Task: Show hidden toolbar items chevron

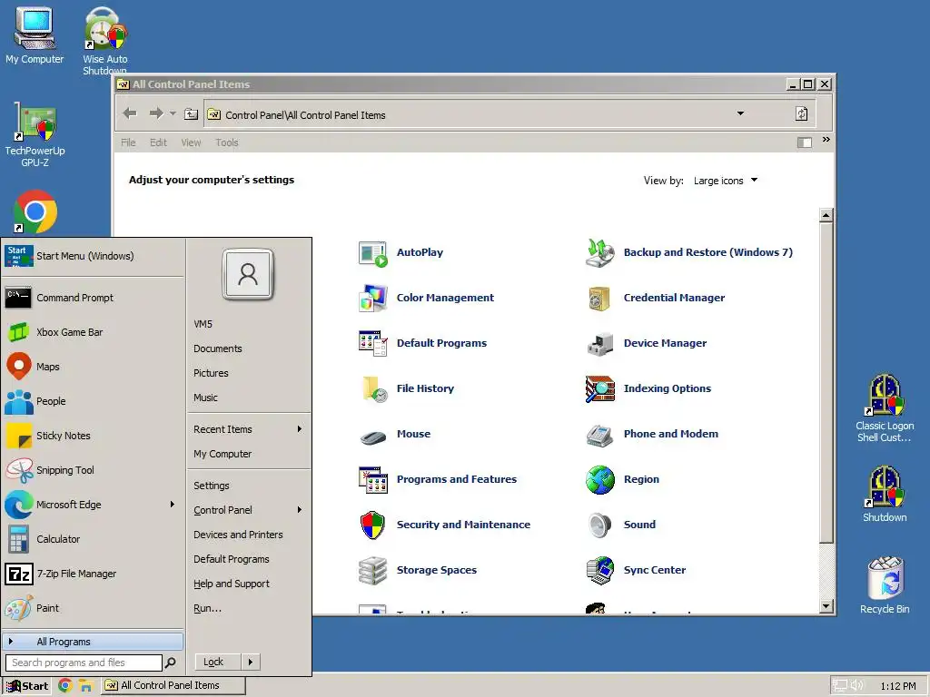Action: [x=826, y=140]
